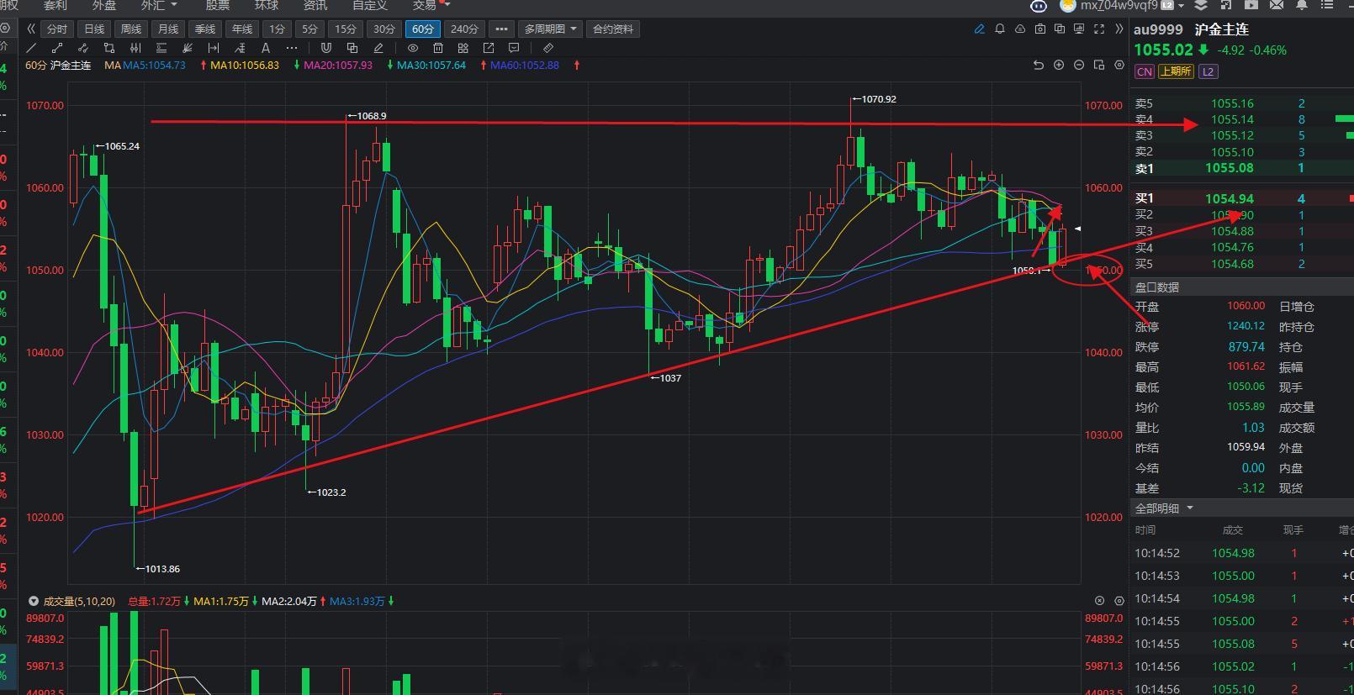Open the layers stack icon in title bar
The height and width of the screenshot is (695, 1354).
pyautogui.click(x=1201, y=4)
